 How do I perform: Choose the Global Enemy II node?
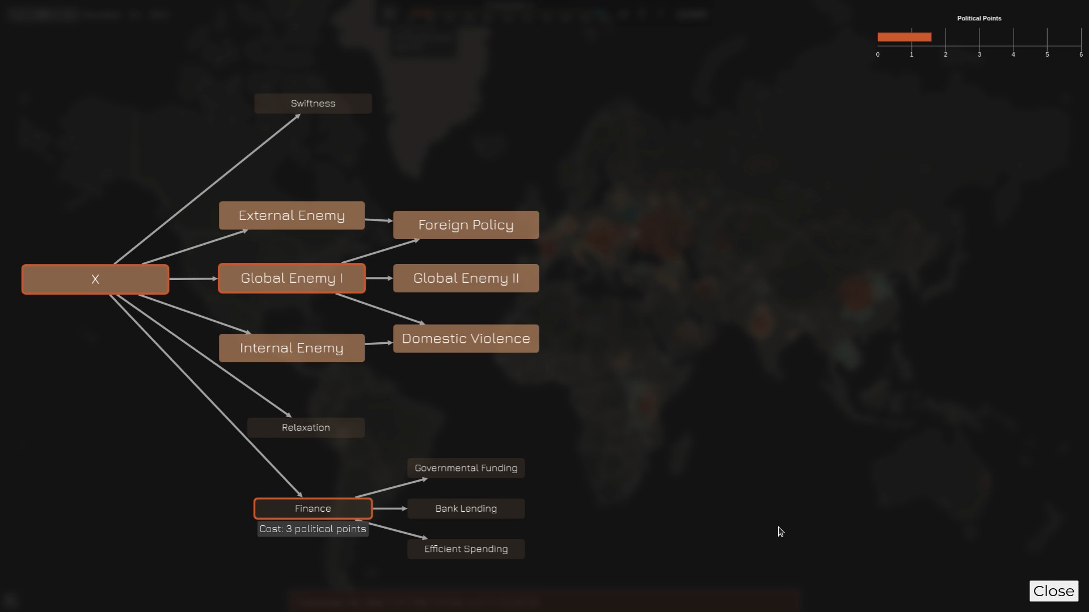466,278
